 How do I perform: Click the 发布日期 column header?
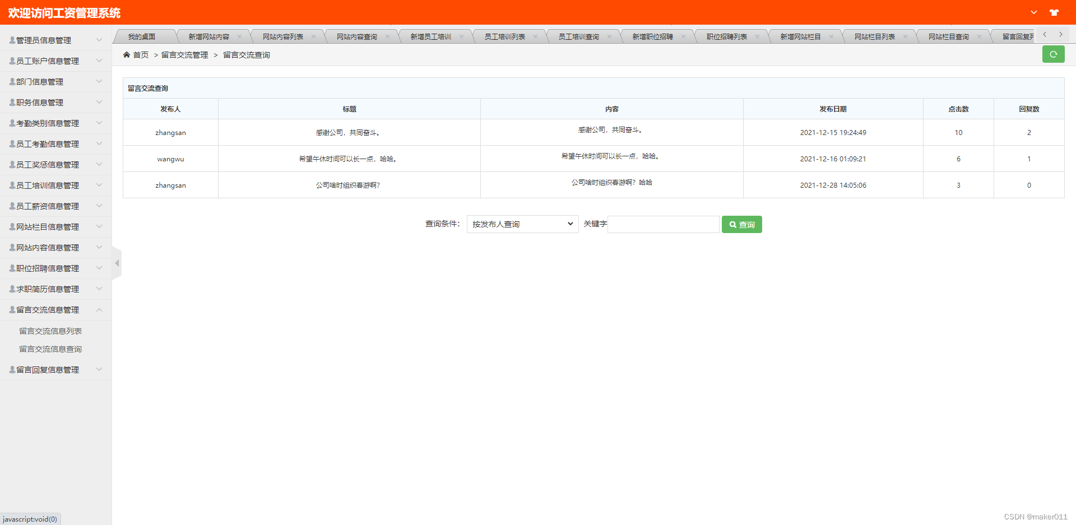pyautogui.click(x=833, y=109)
